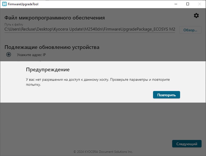Click the KYOCERA Document Solutions copyright footer
The image size is (206, 156).
tap(103, 152)
